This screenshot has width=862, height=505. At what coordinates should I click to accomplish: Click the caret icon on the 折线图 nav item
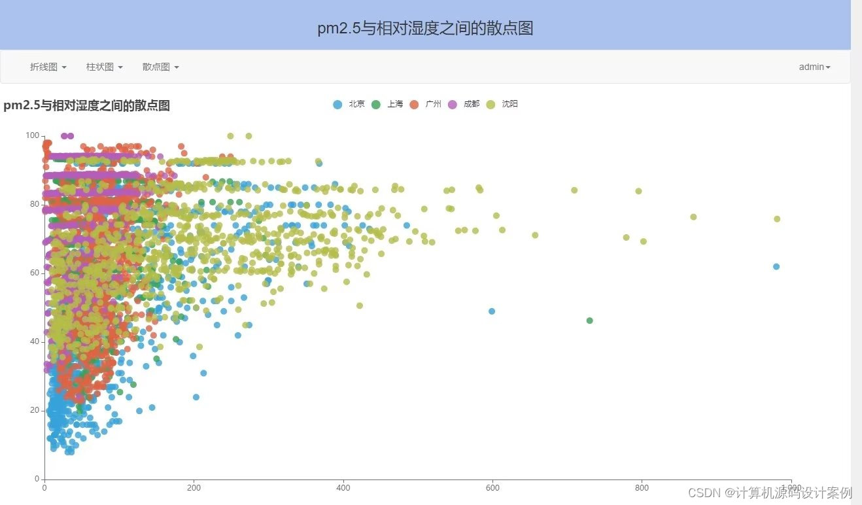[x=63, y=67]
